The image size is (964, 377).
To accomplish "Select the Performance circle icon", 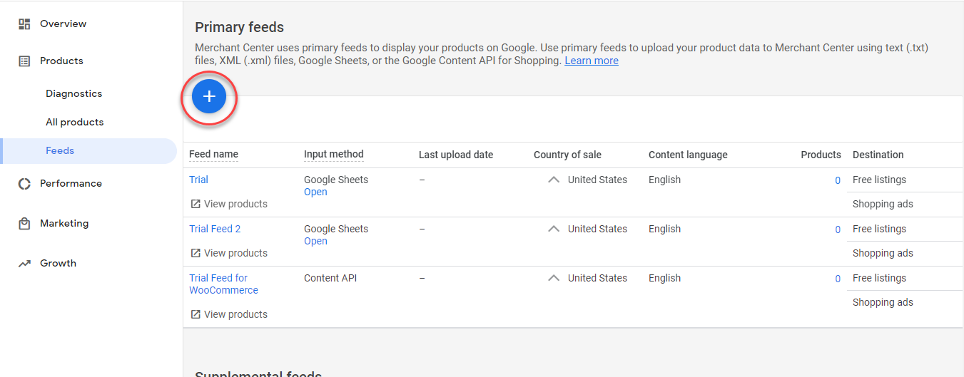I will coord(24,184).
